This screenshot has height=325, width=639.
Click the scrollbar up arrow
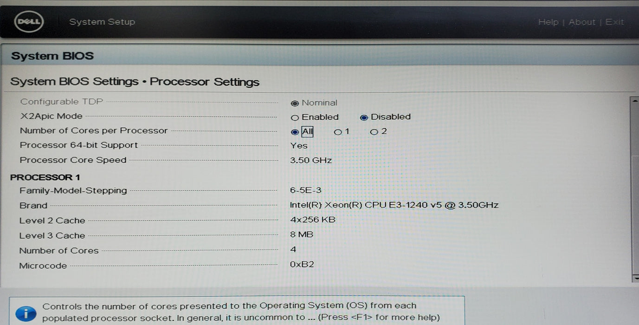[x=634, y=100]
